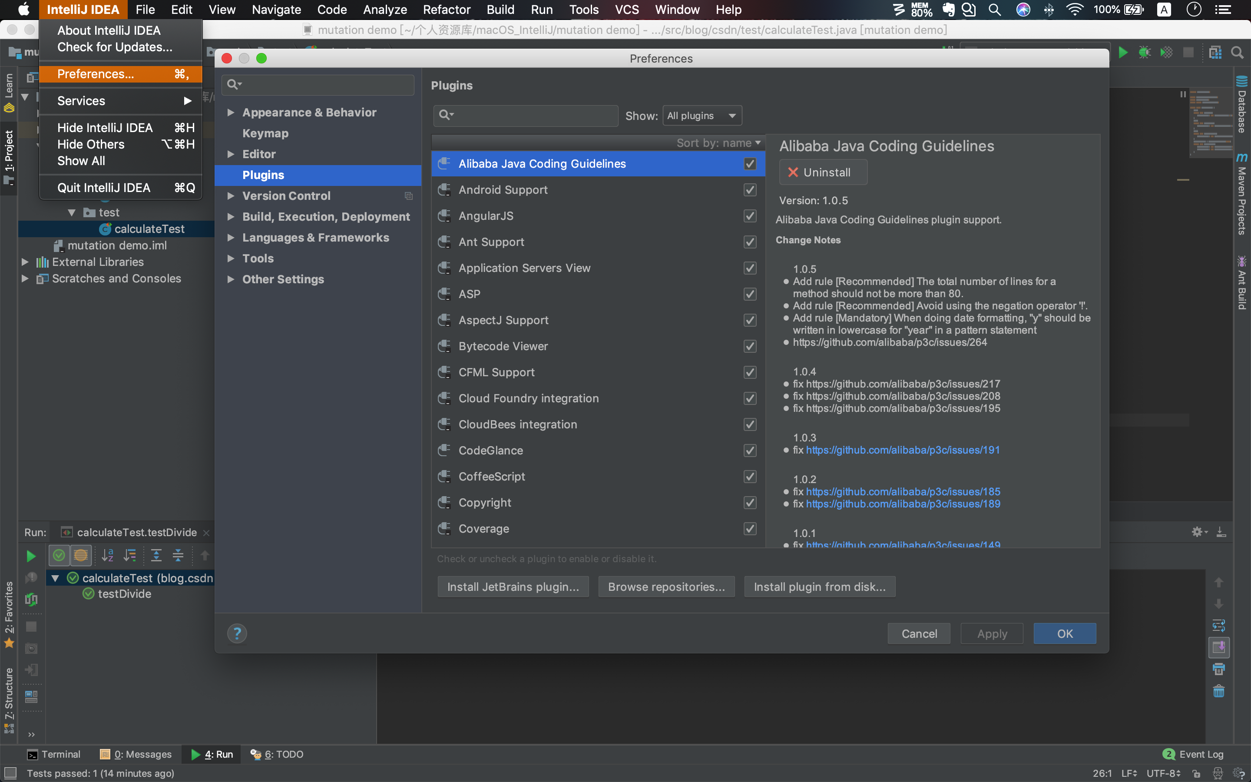Uncheck the Android Support plugin

(749, 190)
